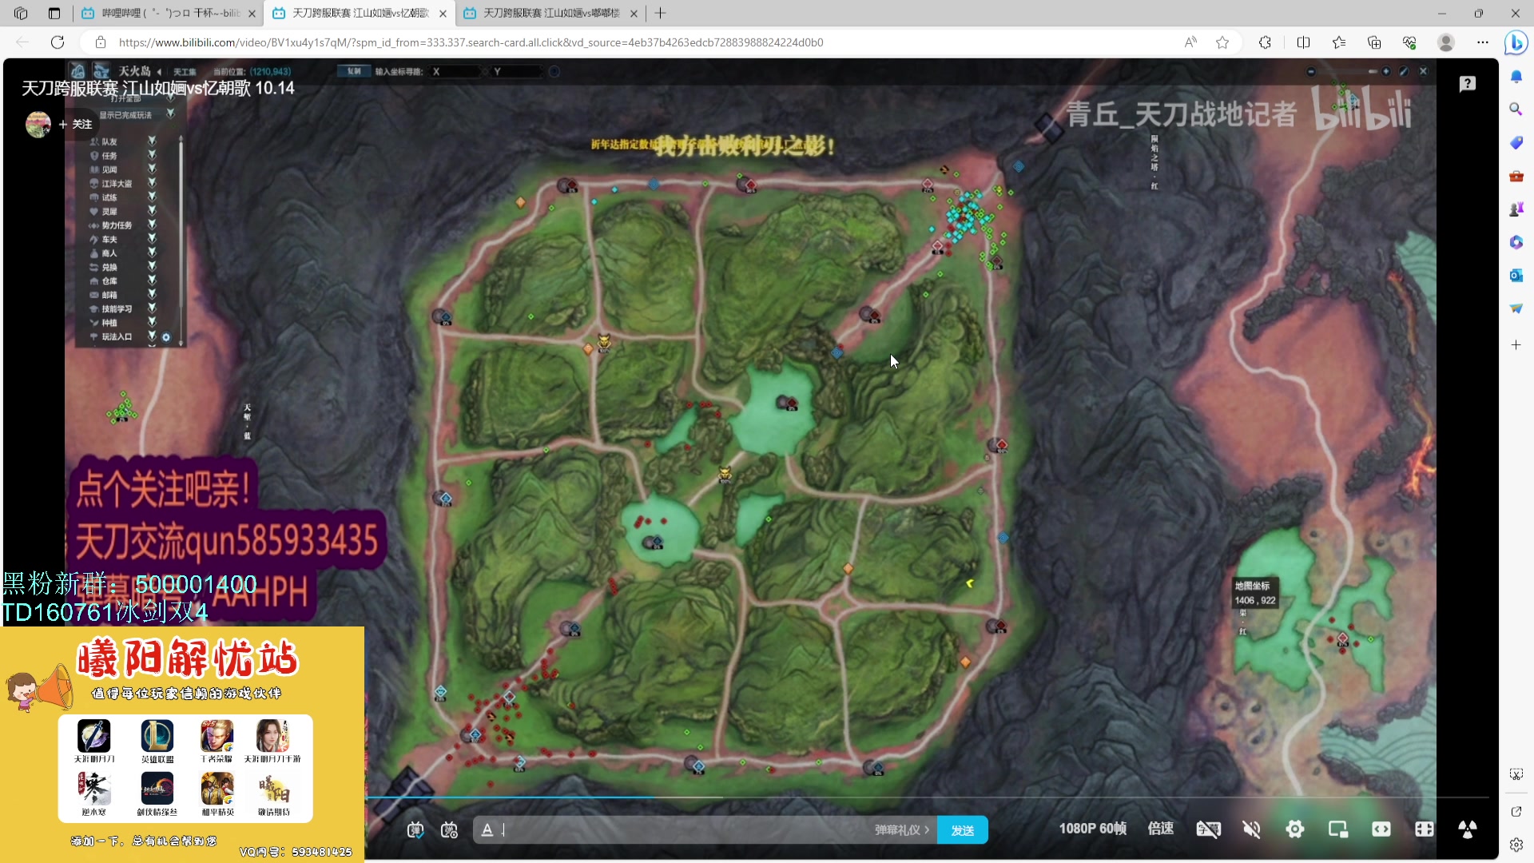Toggle danmaku display on or off

(415, 829)
